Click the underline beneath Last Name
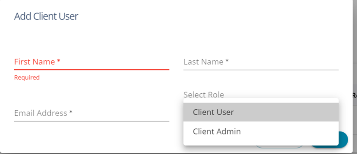The image size is (357, 154). (x=261, y=70)
